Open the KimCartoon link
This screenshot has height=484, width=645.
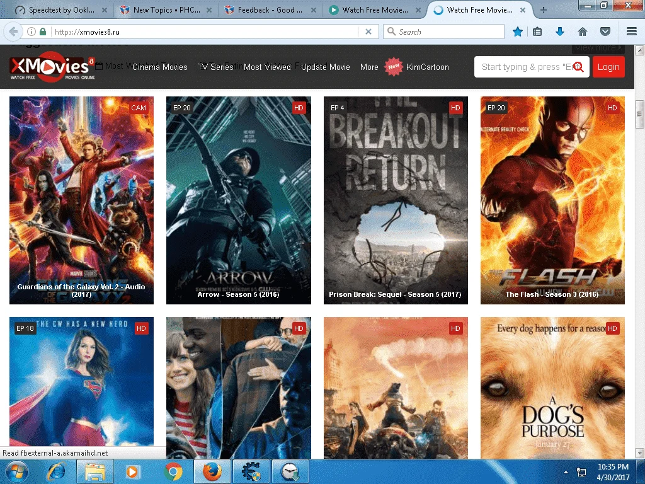pos(428,67)
